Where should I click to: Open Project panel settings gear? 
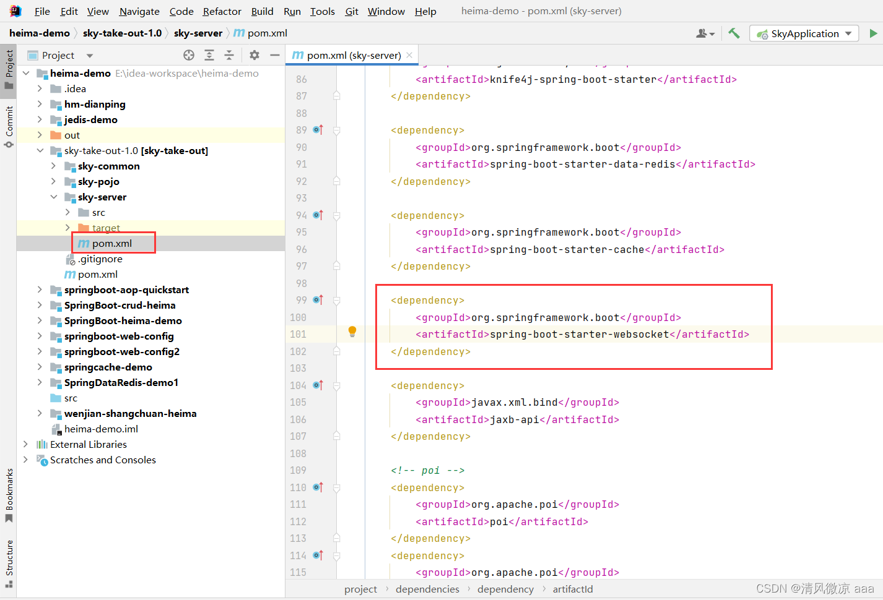[254, 55]
